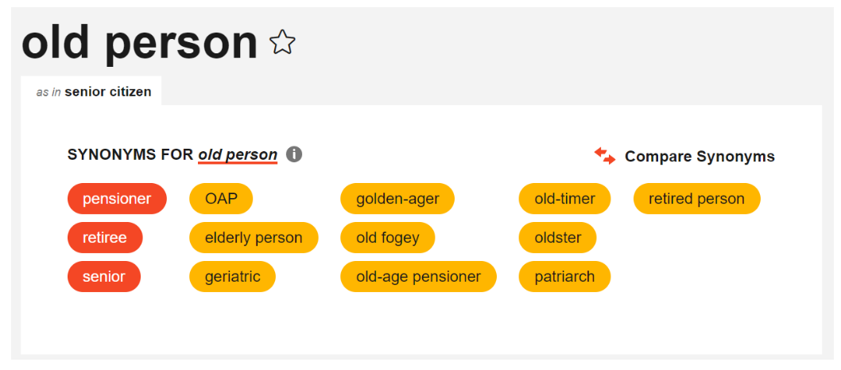
Task: Click the red 'senior' synonym
Action: (104, 277)
